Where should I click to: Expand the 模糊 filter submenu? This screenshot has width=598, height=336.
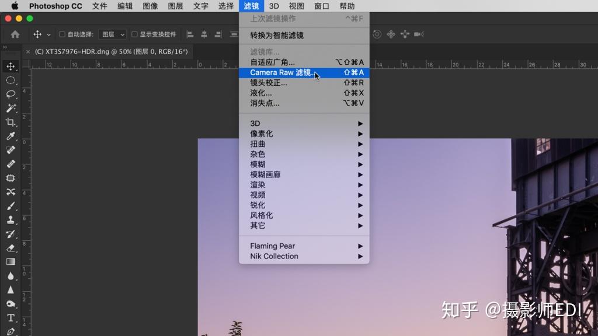304,164
